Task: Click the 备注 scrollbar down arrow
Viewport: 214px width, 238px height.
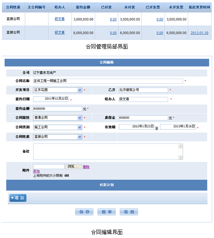Action: pos(180,157)
